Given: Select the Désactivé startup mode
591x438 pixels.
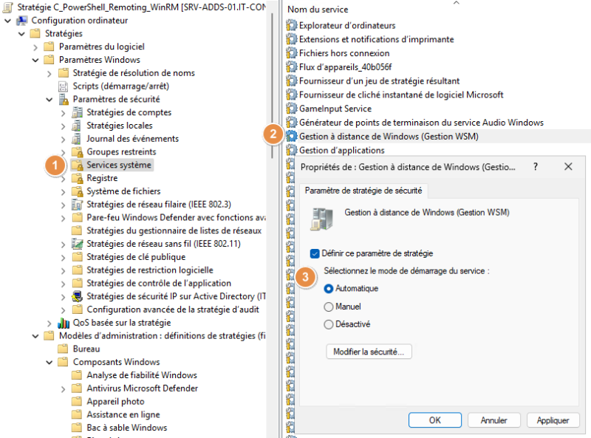Looking at the screenshot, I should coord(329,324).
